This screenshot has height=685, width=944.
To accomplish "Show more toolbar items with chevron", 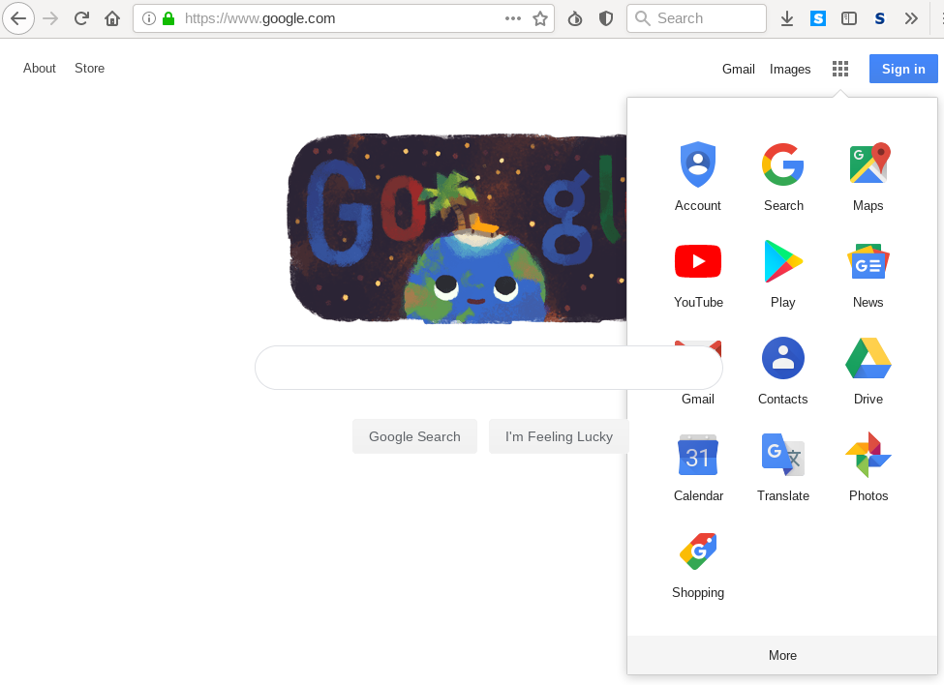I will tap(911, 18).
